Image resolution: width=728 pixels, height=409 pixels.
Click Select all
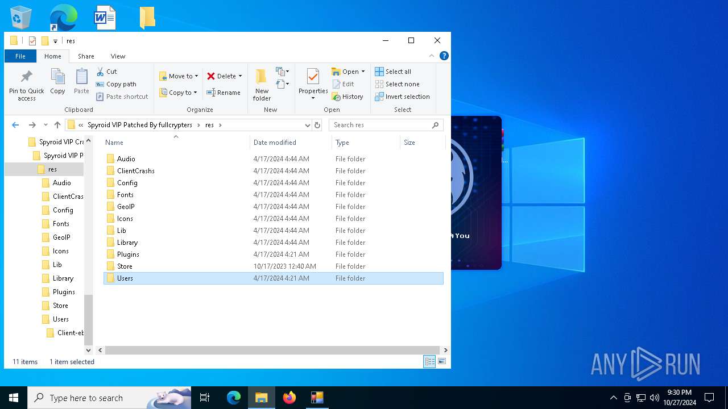pos(393,72)
